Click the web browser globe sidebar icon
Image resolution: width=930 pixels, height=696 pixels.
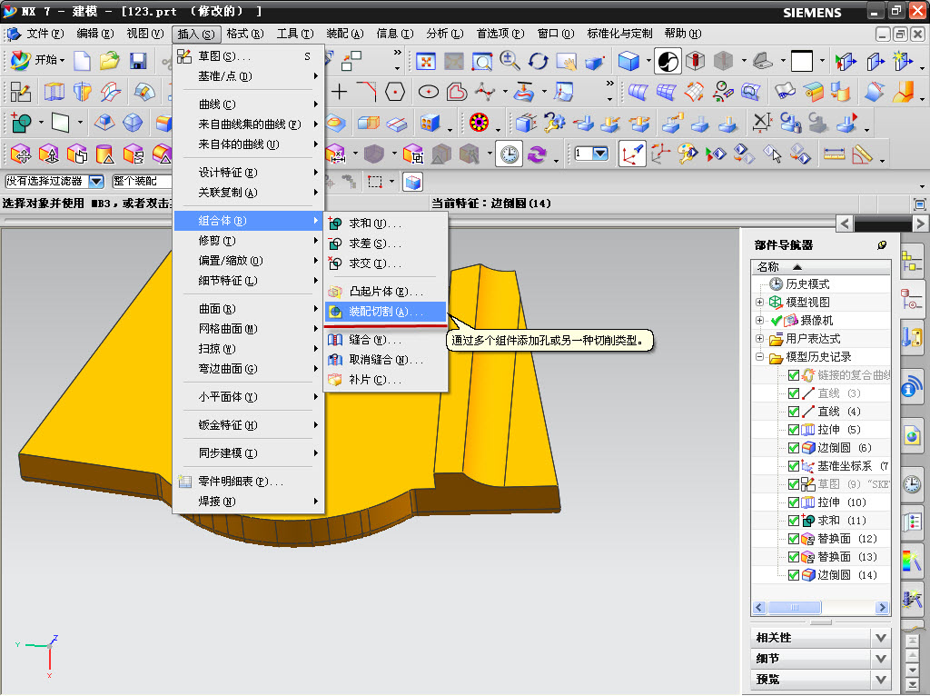point(912,437)
